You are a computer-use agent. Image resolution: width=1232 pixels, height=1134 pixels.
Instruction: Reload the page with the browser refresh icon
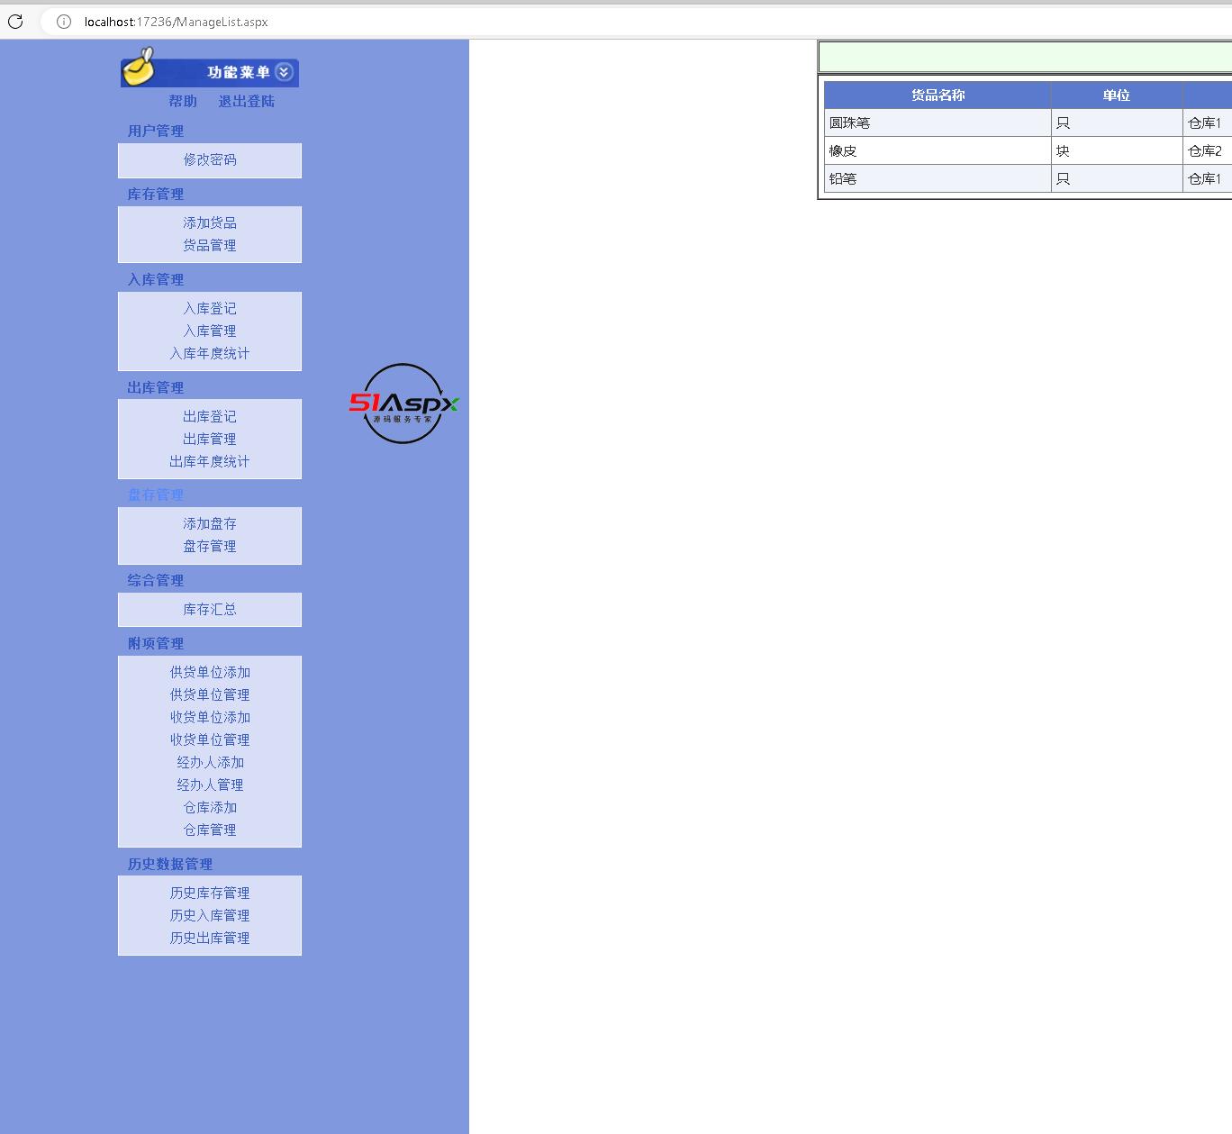pyautogui.click(x=15, y=22)
